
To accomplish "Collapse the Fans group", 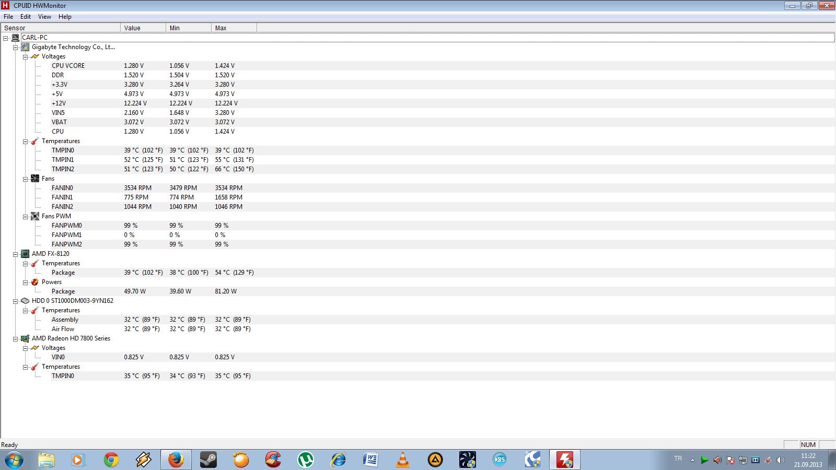I will (x=25, y=179).
